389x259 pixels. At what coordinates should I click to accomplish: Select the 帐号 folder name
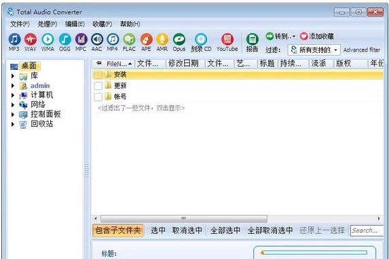coord(120,97)
